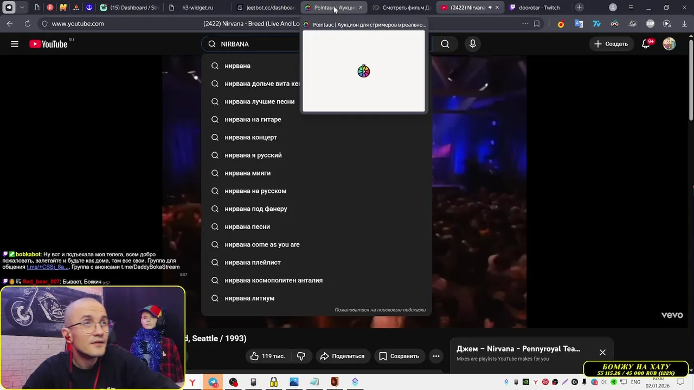Go back with browser back arrow

click(10, 24)
